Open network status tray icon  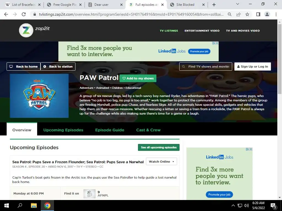[240, 206]
